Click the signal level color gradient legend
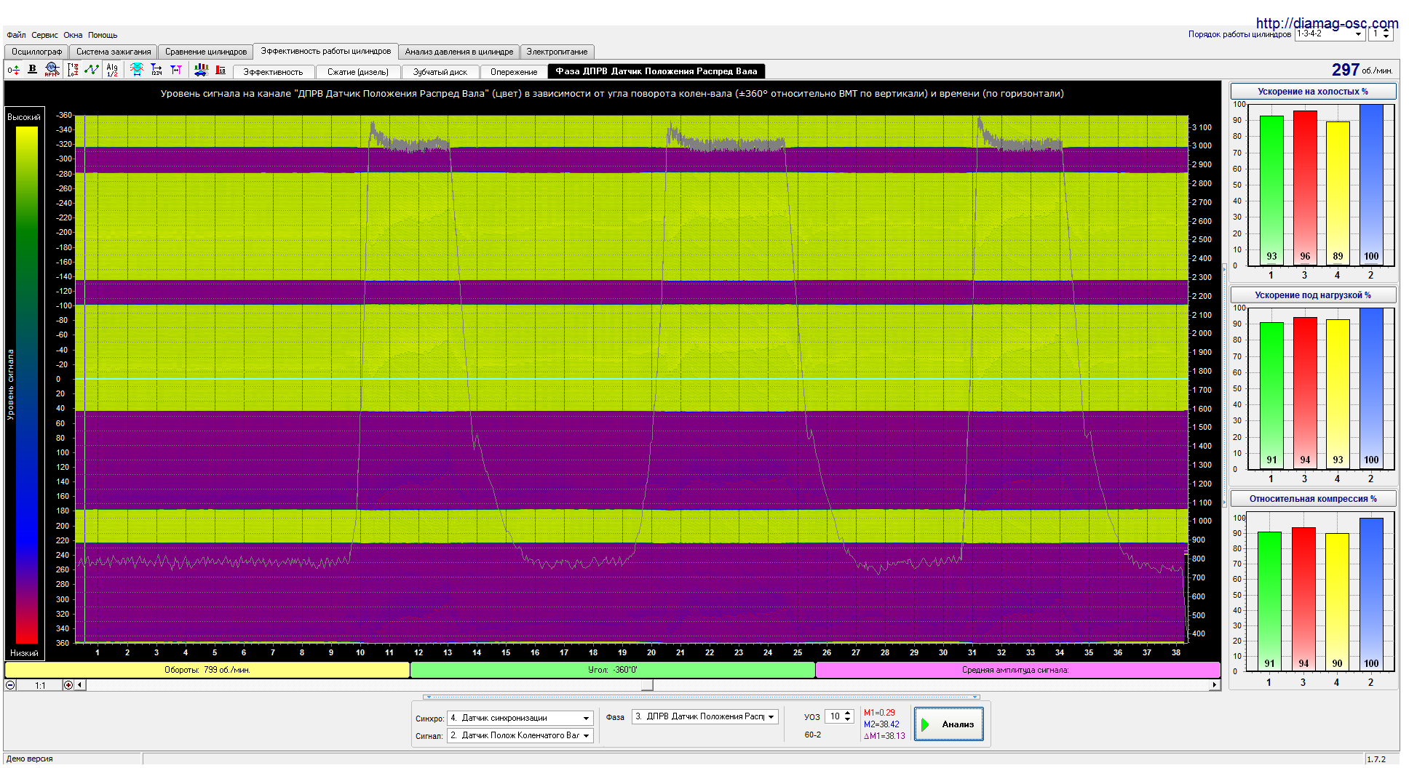This screenshot has width=1409, height=768. [x=26, y=385]
